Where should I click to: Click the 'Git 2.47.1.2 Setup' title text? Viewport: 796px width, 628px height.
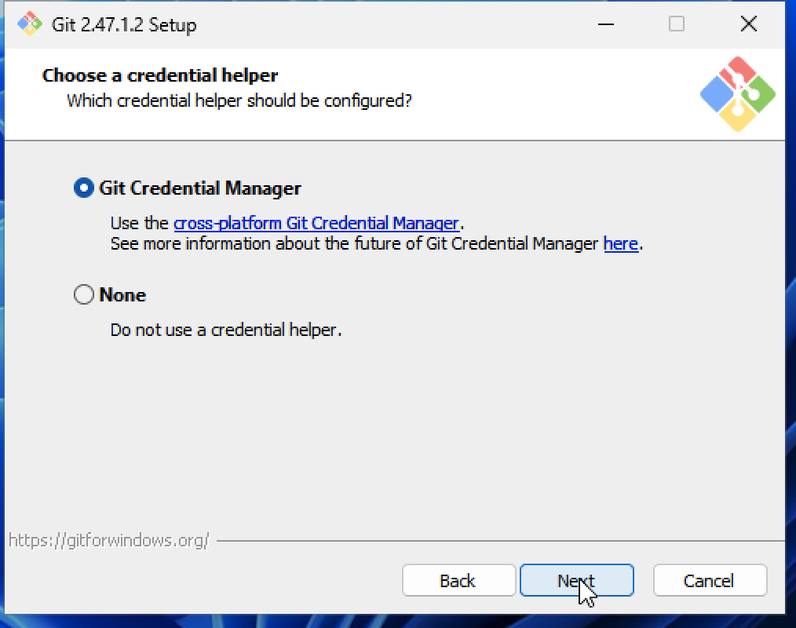124,24
